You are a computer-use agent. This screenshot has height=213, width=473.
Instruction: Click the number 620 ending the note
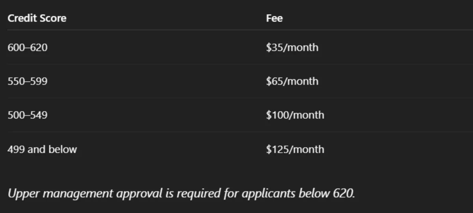[x=343, y=194]
